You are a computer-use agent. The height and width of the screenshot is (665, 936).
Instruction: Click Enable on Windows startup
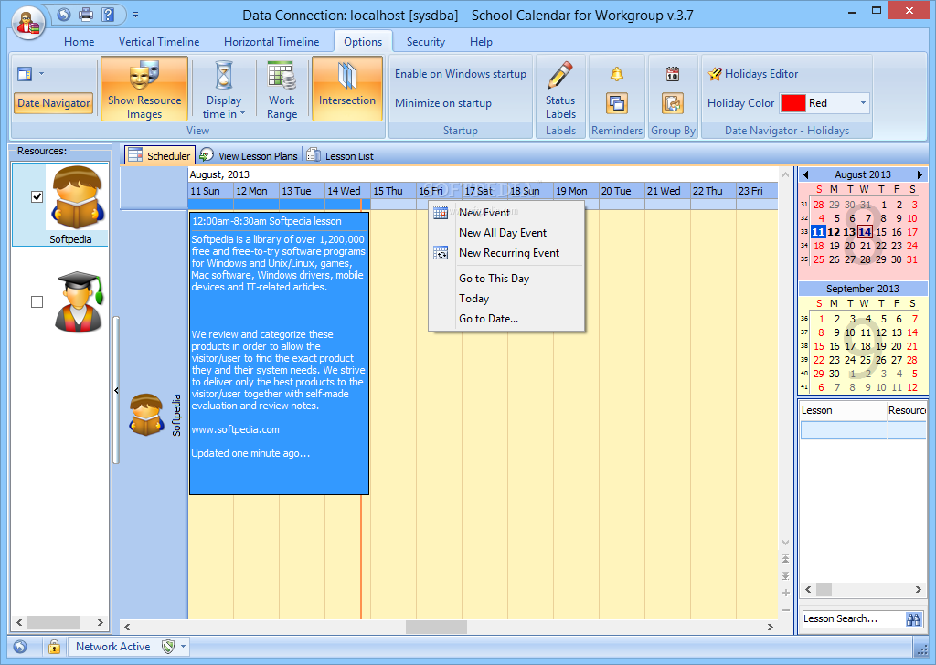tap(461, 74)
